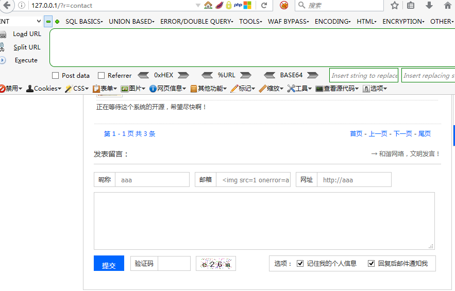The image size is (455, 291).
Task: Open UNION BASED menu
Action: [131, 22]
